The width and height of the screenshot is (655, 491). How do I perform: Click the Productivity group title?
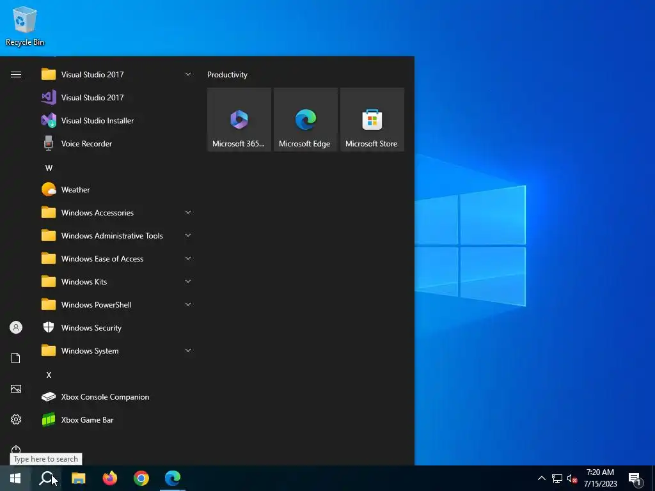tap(227, 75)
